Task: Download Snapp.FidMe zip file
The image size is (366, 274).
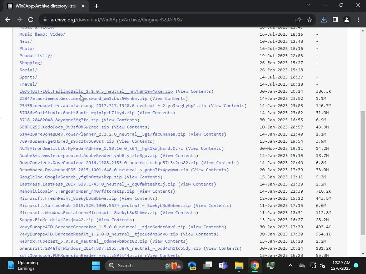Action: 56,220
